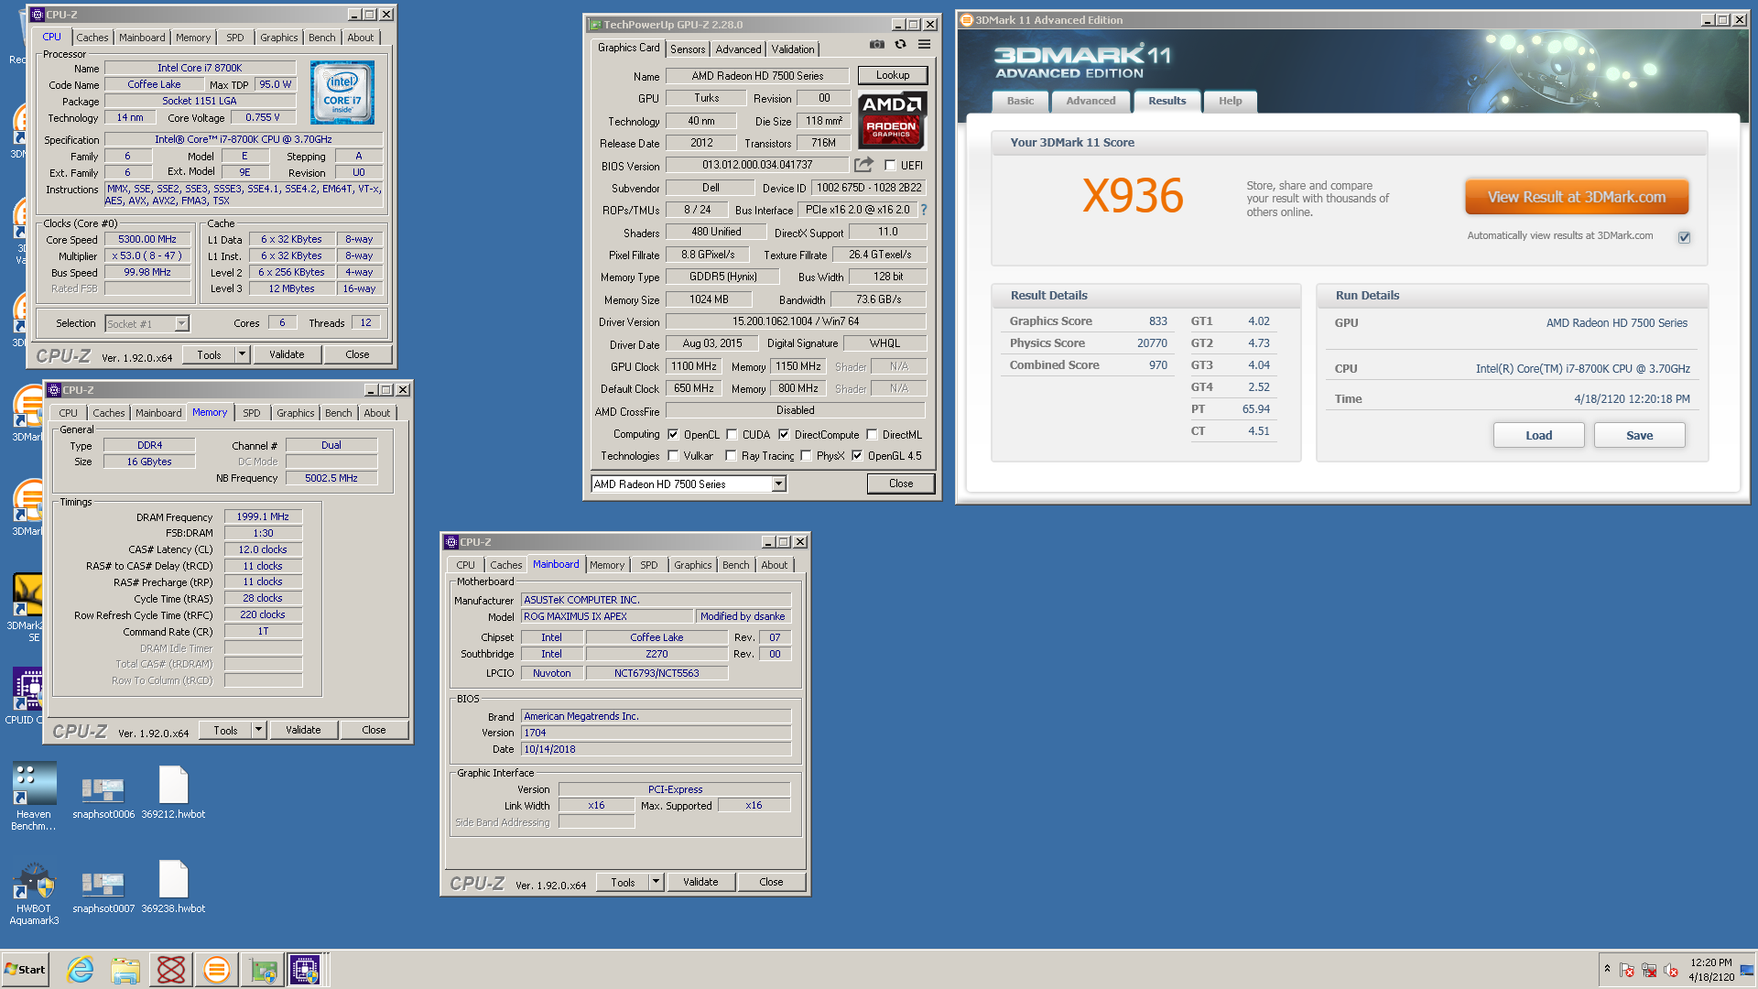Open the Sensors tab in GPU-Z

pos(688,49)
